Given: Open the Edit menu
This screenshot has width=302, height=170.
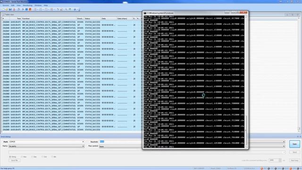Looking at the screenshot, I should [13, 5].
